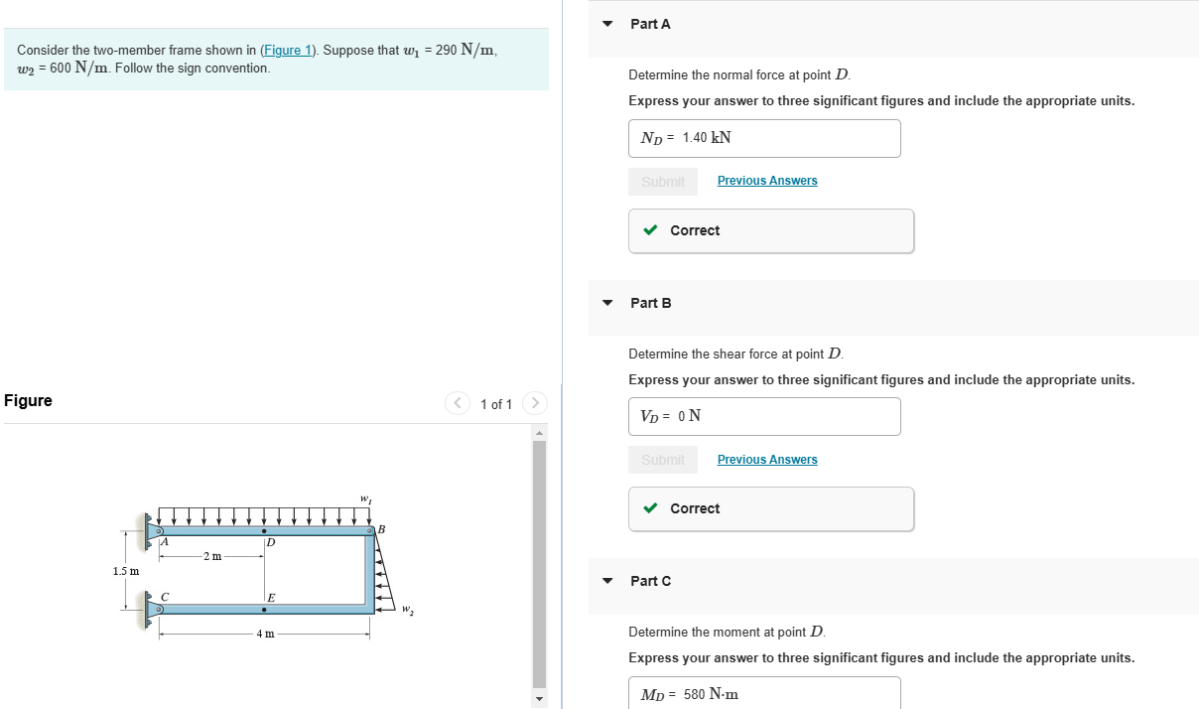Click the Submit button in Part A
The height and width of the screenshot is (709, 1199).
[x=662, y=181]
